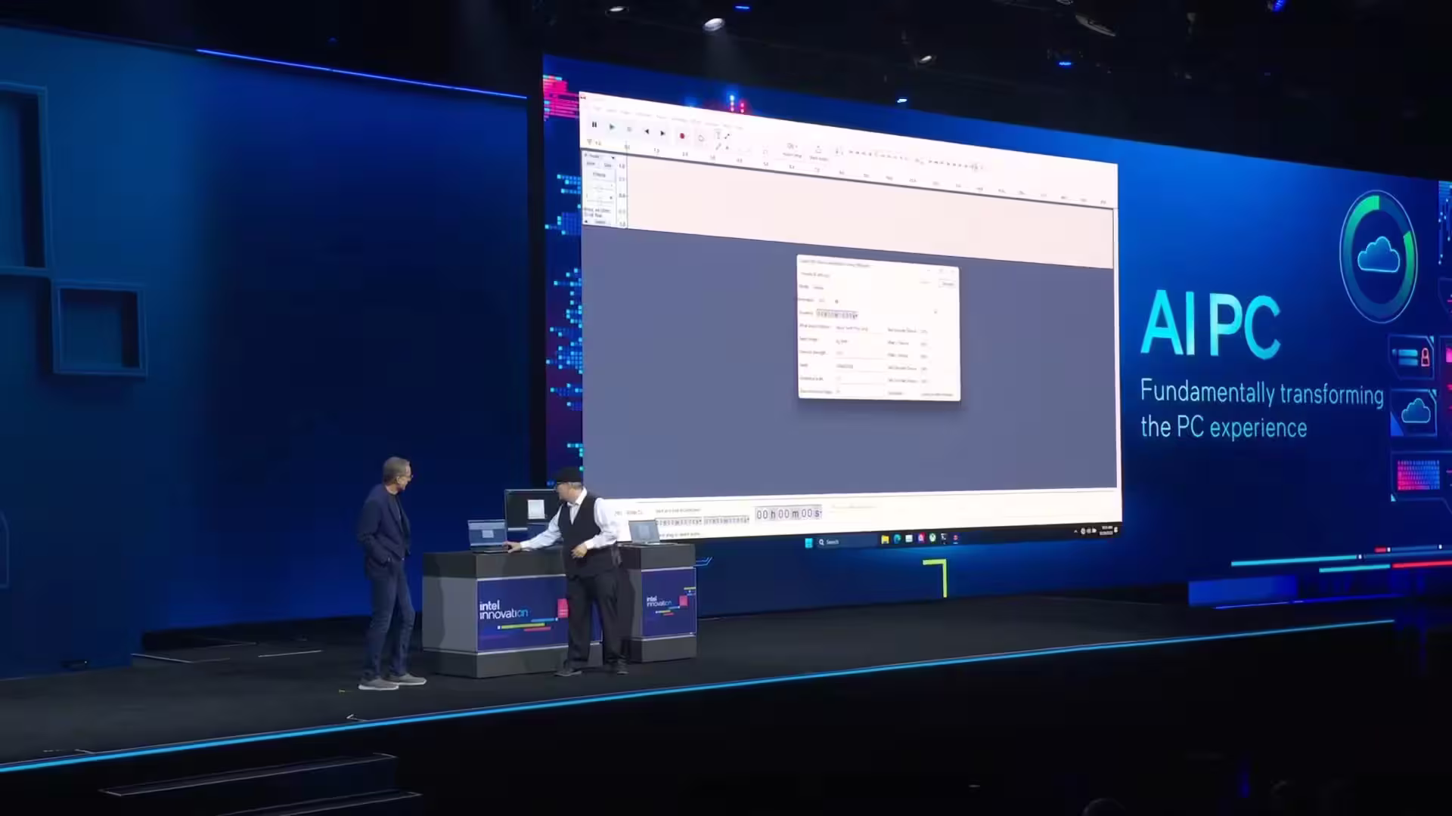
Task: Solo the audio track
Action: [607, 165]
